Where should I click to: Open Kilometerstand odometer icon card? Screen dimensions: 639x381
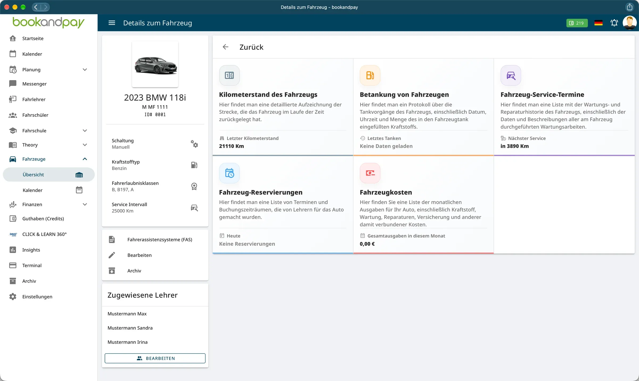coord(229,75)
